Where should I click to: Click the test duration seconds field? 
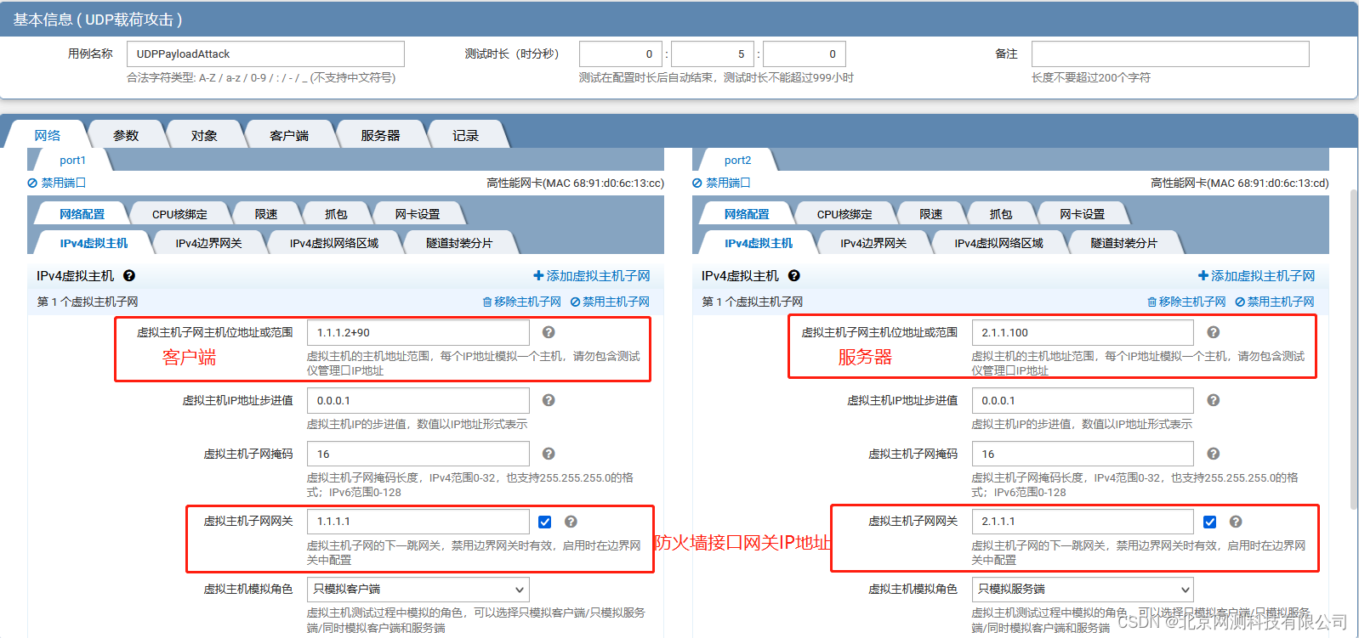pyautogui.click(x=805, y=54)
